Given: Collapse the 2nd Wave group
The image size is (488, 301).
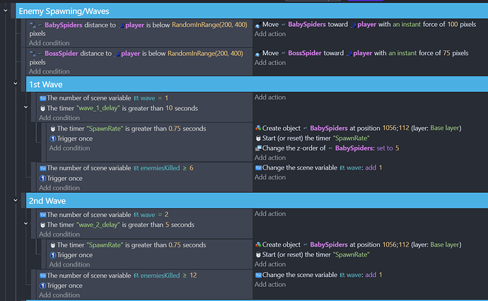Looking at the screenshot, I should (16, 200).
